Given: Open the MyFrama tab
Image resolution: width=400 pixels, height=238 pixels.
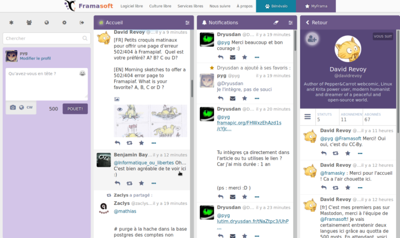Looking at the screenshot, I should (x=316, y=6).
